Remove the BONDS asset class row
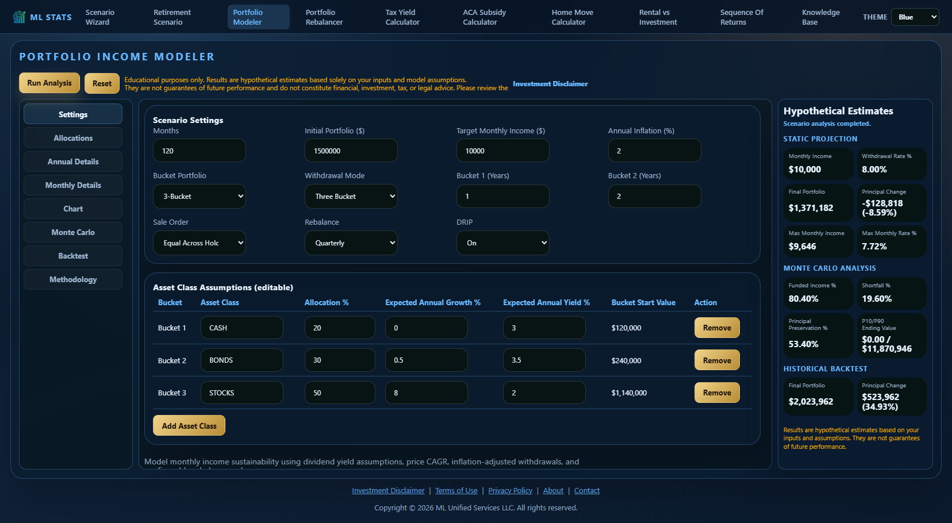This screenshot has width=952, height=523. [x=717, y=360]
